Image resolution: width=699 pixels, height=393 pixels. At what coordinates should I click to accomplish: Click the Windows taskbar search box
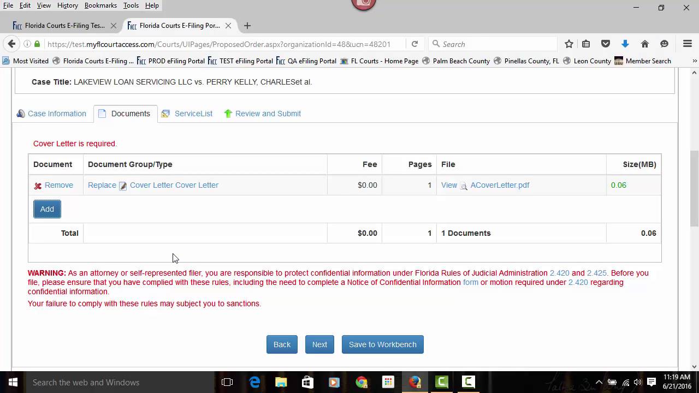coord(119,382)
